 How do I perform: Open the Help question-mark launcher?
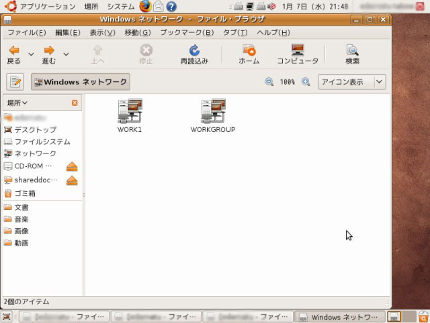[x=171, y=6]
